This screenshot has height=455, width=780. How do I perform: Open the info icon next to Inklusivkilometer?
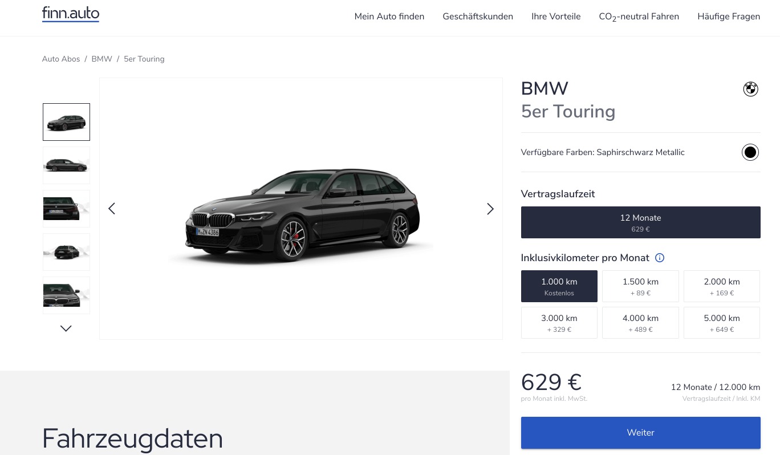(x=660, y=258)
